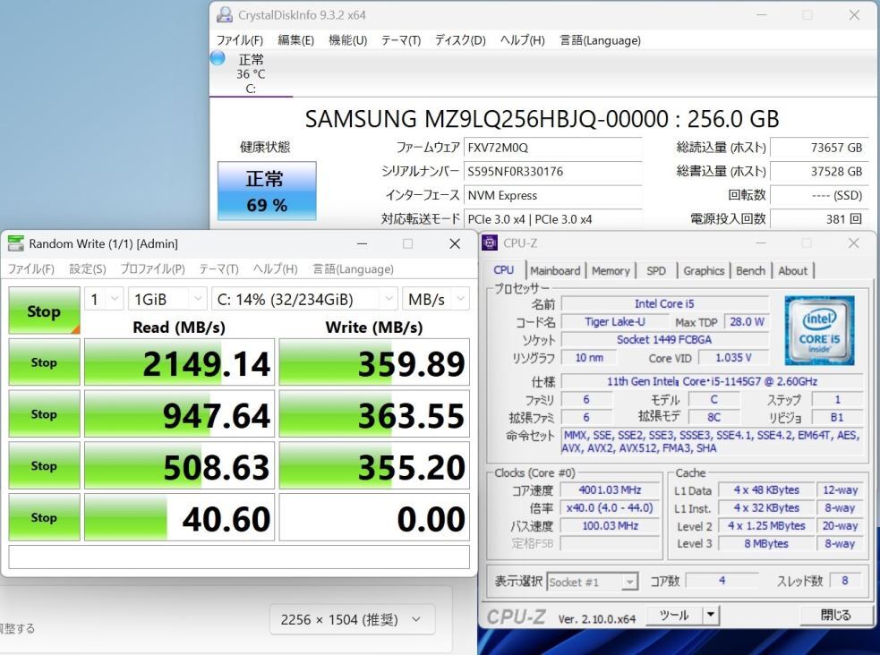This screenshot has height=655, width=880.
Task: Open the 設定(S) menu in CrystalDiskMark
Action: 88,268
